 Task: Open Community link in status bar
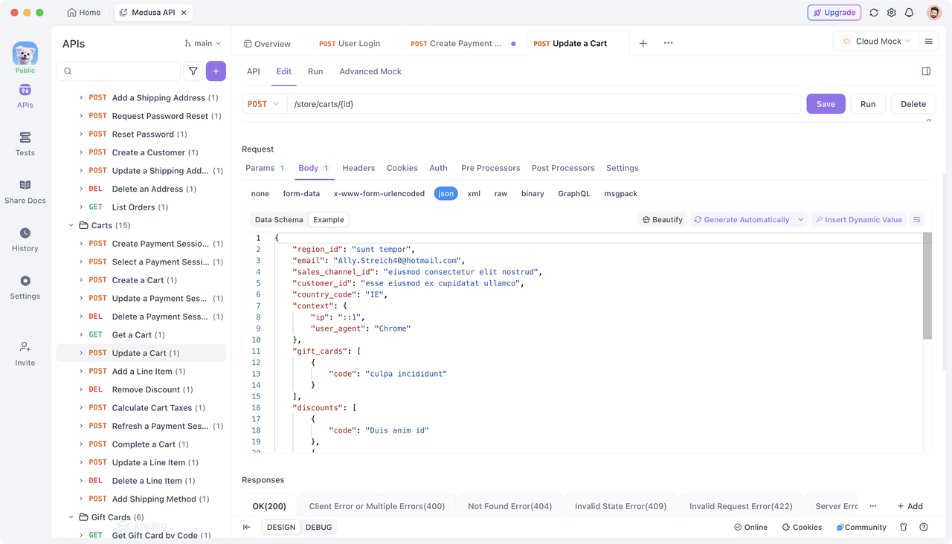point(861,527)
